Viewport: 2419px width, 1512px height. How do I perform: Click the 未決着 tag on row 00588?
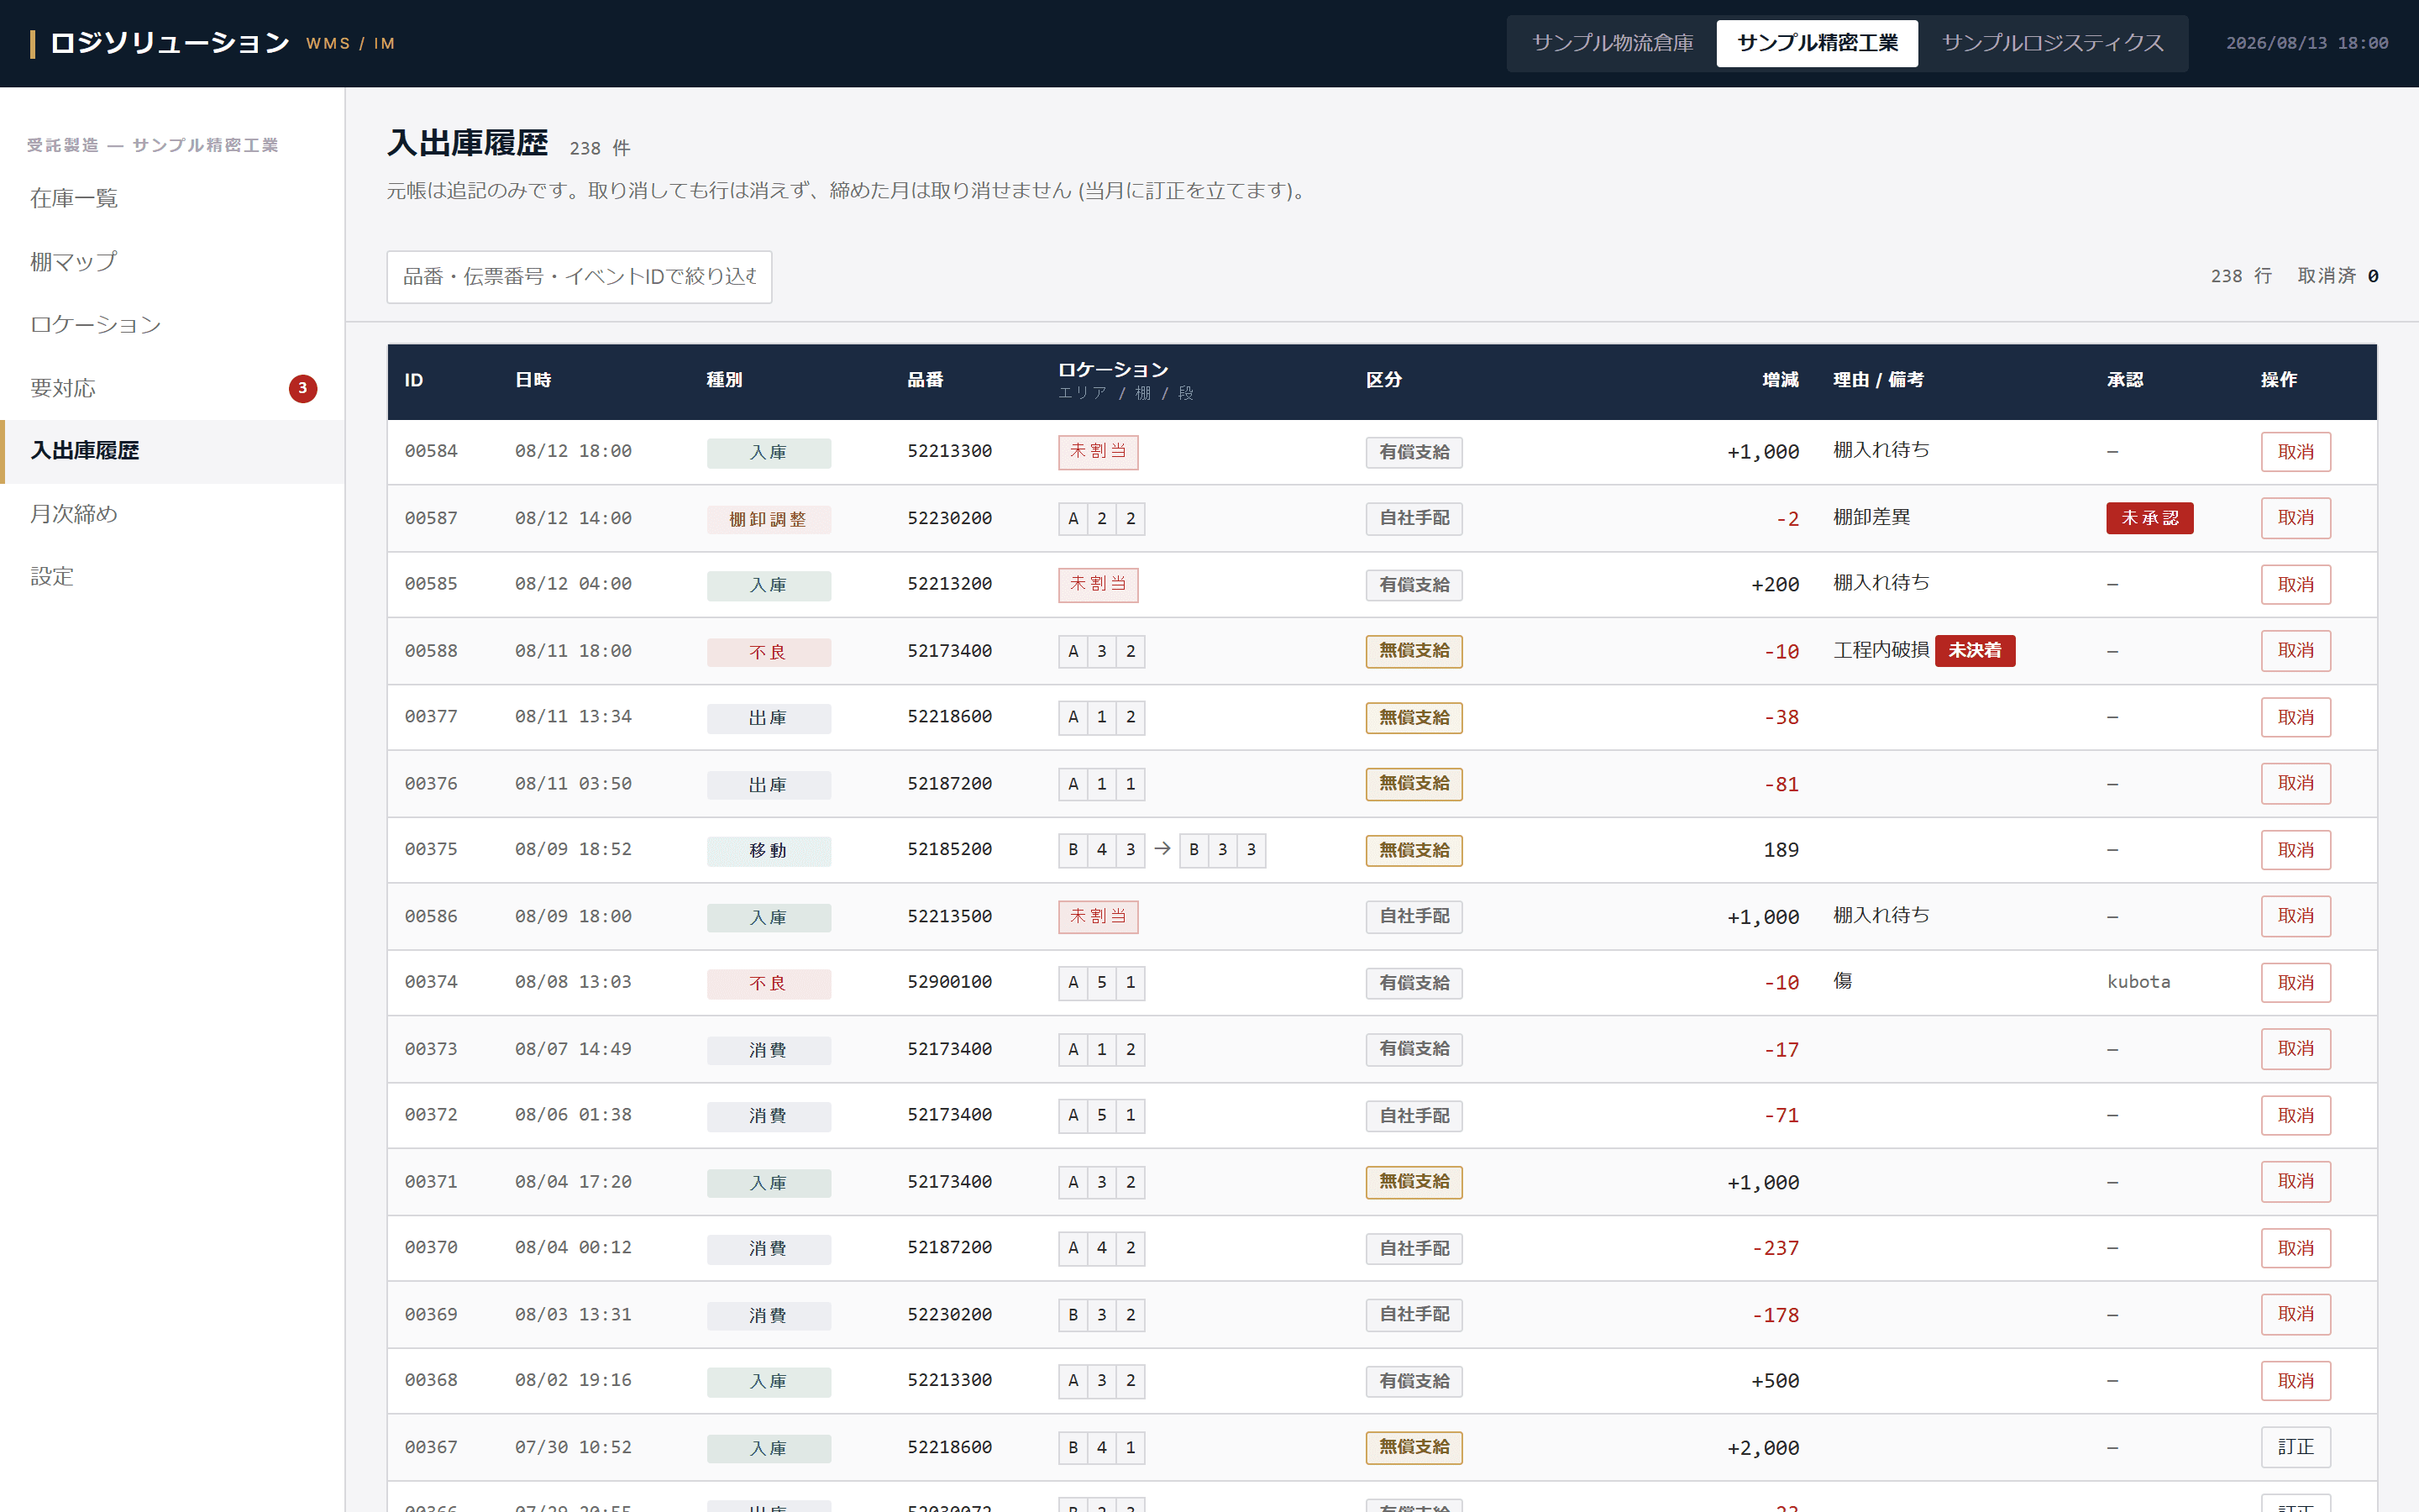point(1974,651)
